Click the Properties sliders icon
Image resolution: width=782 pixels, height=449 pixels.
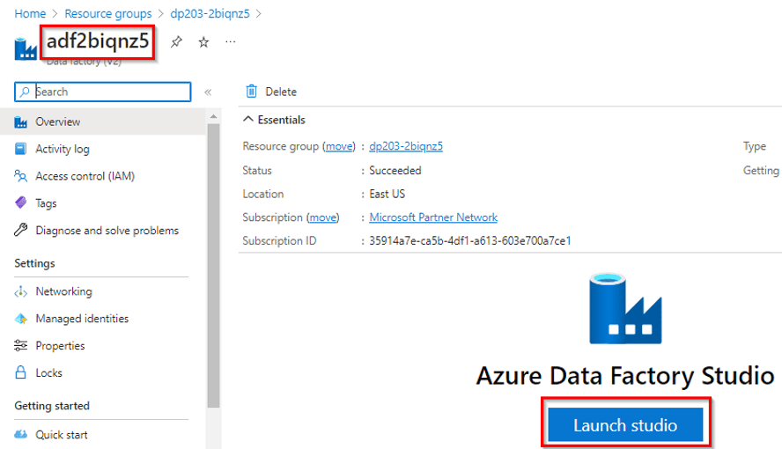click(x=20, y=345)
